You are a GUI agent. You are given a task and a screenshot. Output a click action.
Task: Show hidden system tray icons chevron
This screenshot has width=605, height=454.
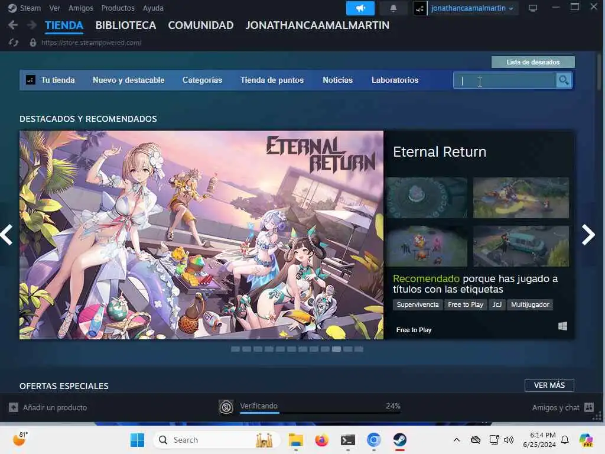(x=457, y=440)
